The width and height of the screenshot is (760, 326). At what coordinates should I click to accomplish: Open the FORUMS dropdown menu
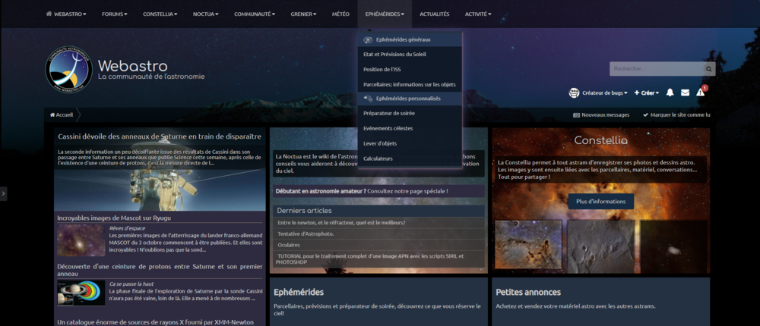115,14
